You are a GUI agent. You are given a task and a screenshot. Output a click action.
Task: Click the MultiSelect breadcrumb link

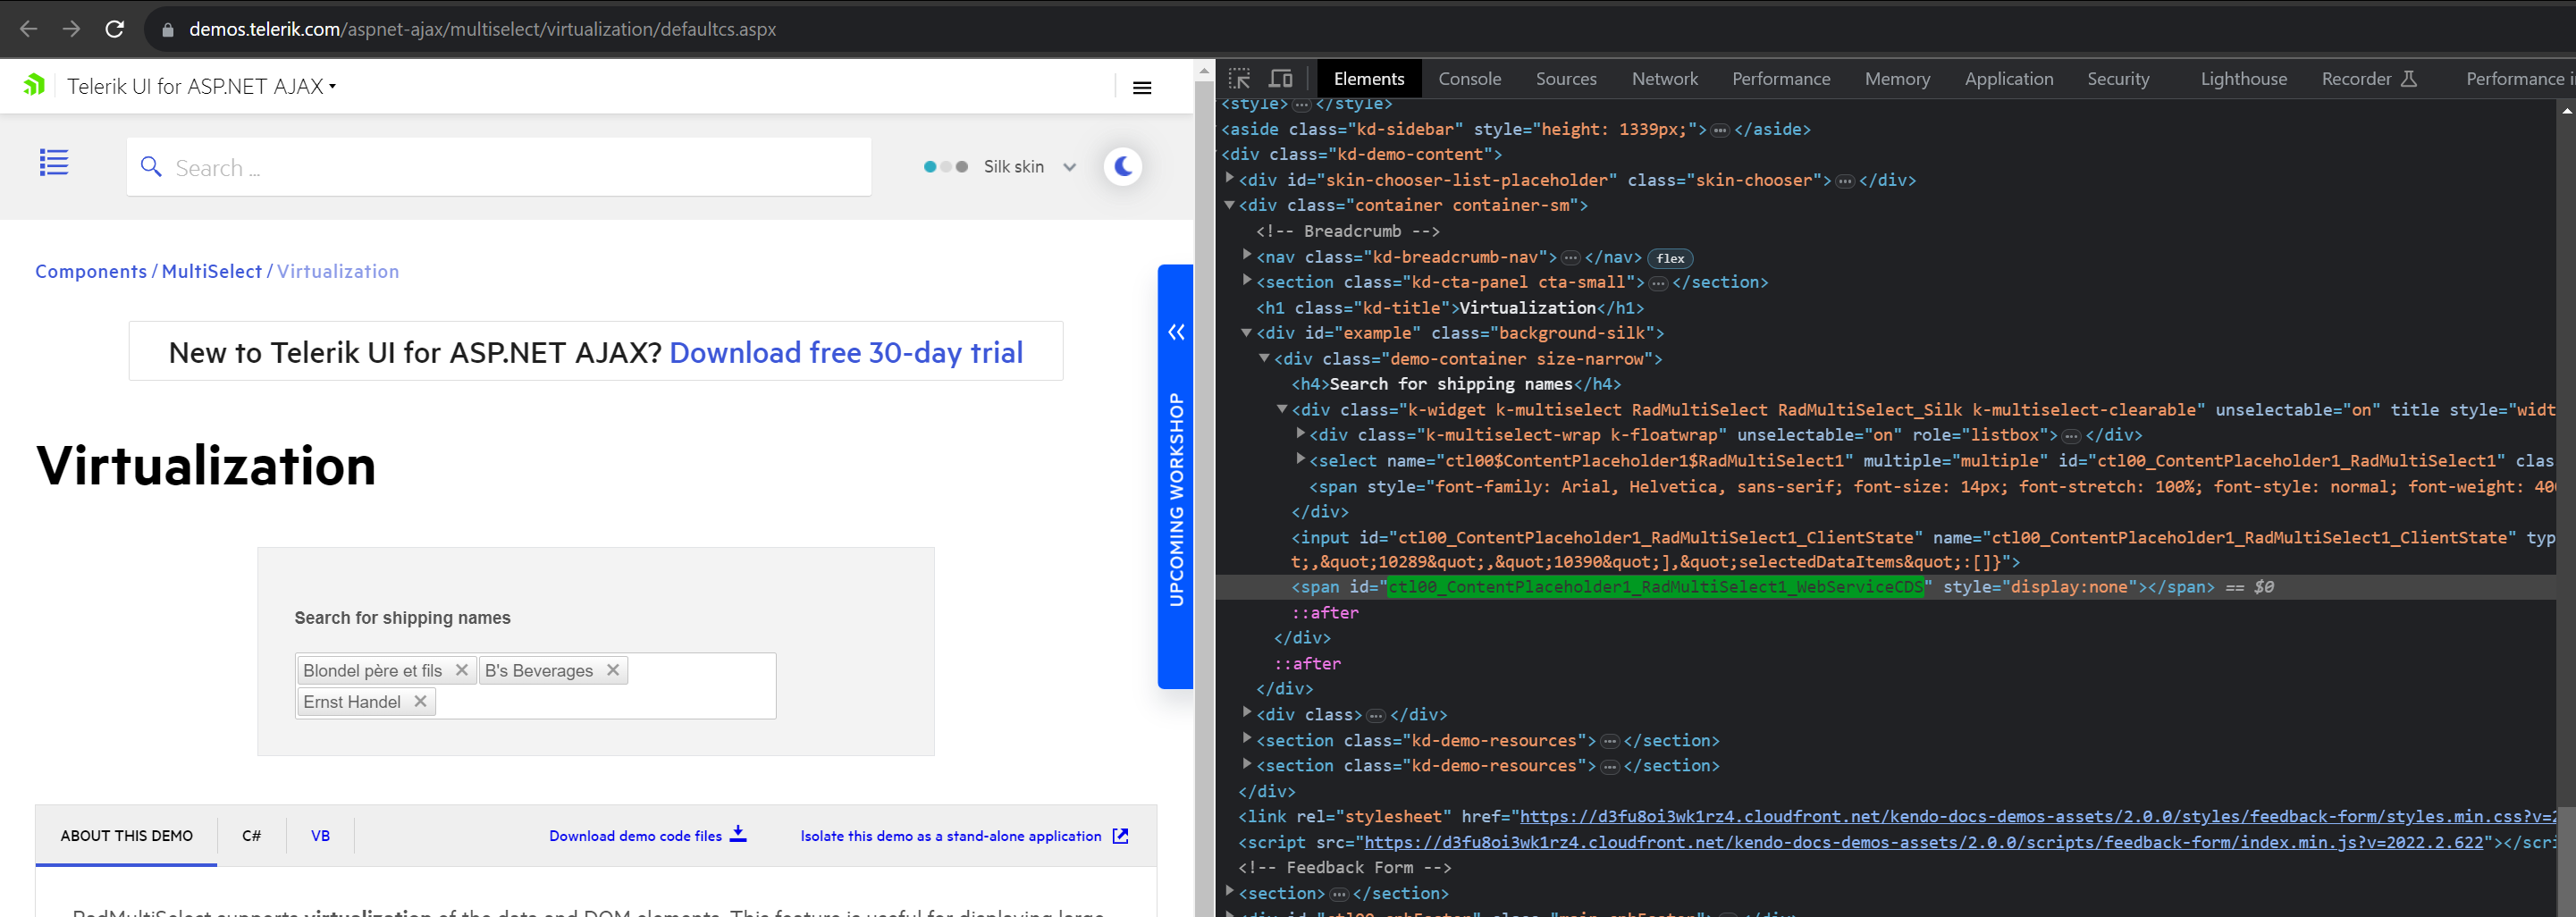click(211, 271)
